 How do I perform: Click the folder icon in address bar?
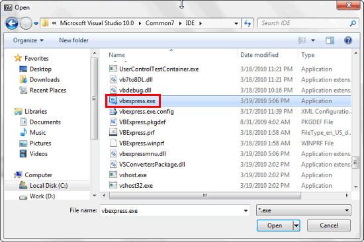pos(45,23)
